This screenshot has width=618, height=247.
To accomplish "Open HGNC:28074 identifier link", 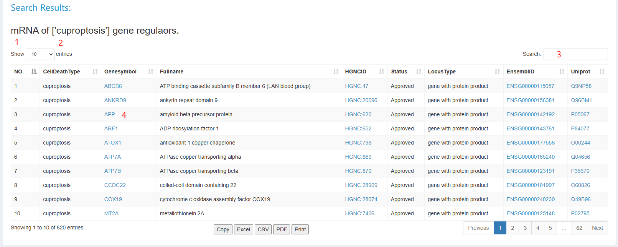I will click(x=361, y=199).
